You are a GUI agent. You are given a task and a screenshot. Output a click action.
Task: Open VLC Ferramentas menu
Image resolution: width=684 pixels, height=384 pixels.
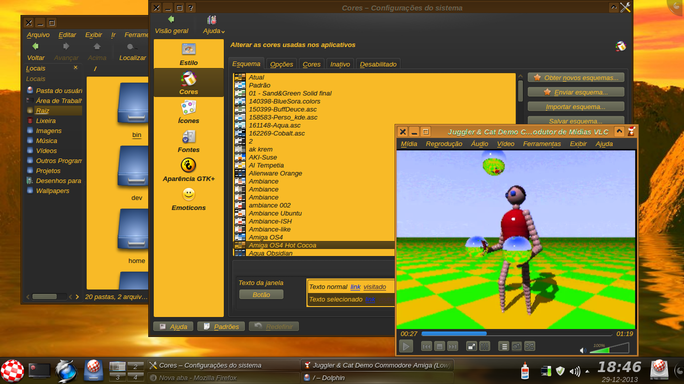pos(542,144)
